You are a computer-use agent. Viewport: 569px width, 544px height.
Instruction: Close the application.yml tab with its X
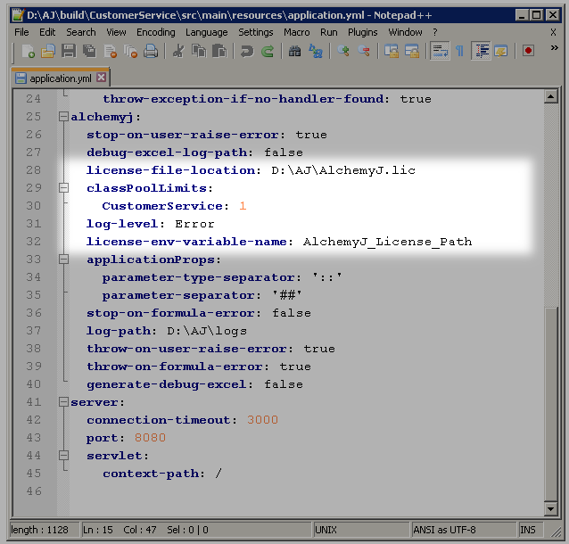(101, 78)
